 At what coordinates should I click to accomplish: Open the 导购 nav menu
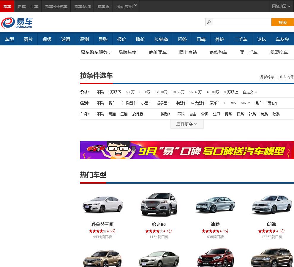click(103, 39)
